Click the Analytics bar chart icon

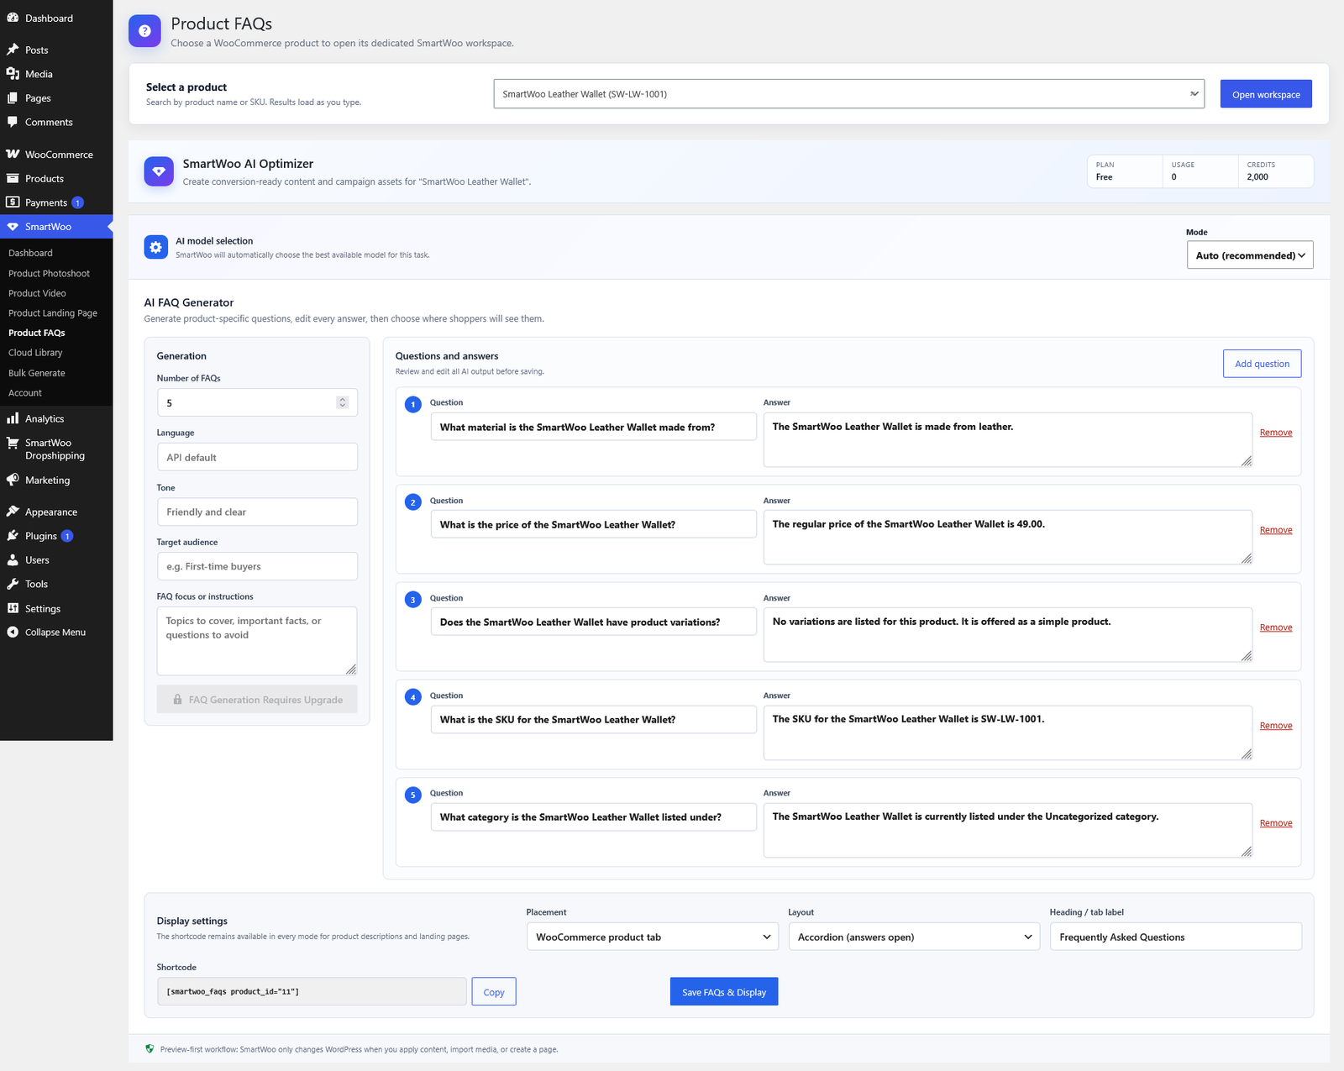pyautogui.click(x=13, y=418)
